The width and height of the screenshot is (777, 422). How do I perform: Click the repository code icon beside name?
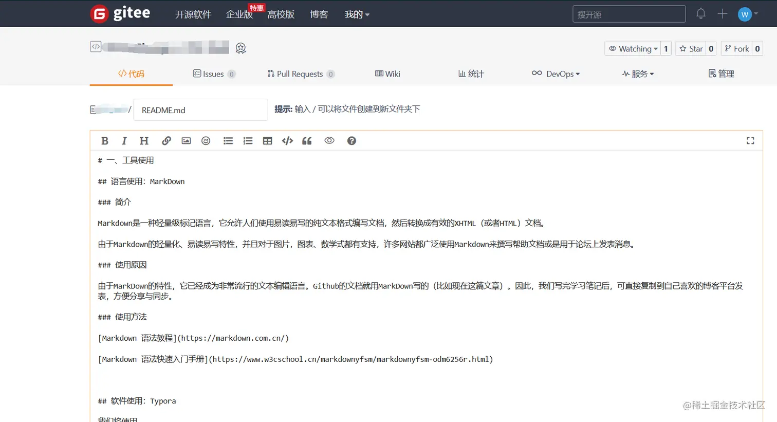point(96,46)
